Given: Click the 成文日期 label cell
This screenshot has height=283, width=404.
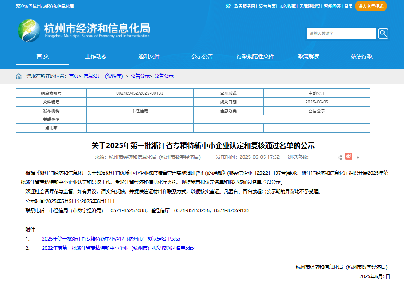Looking at the screenshot, I should tap(228, 102).
